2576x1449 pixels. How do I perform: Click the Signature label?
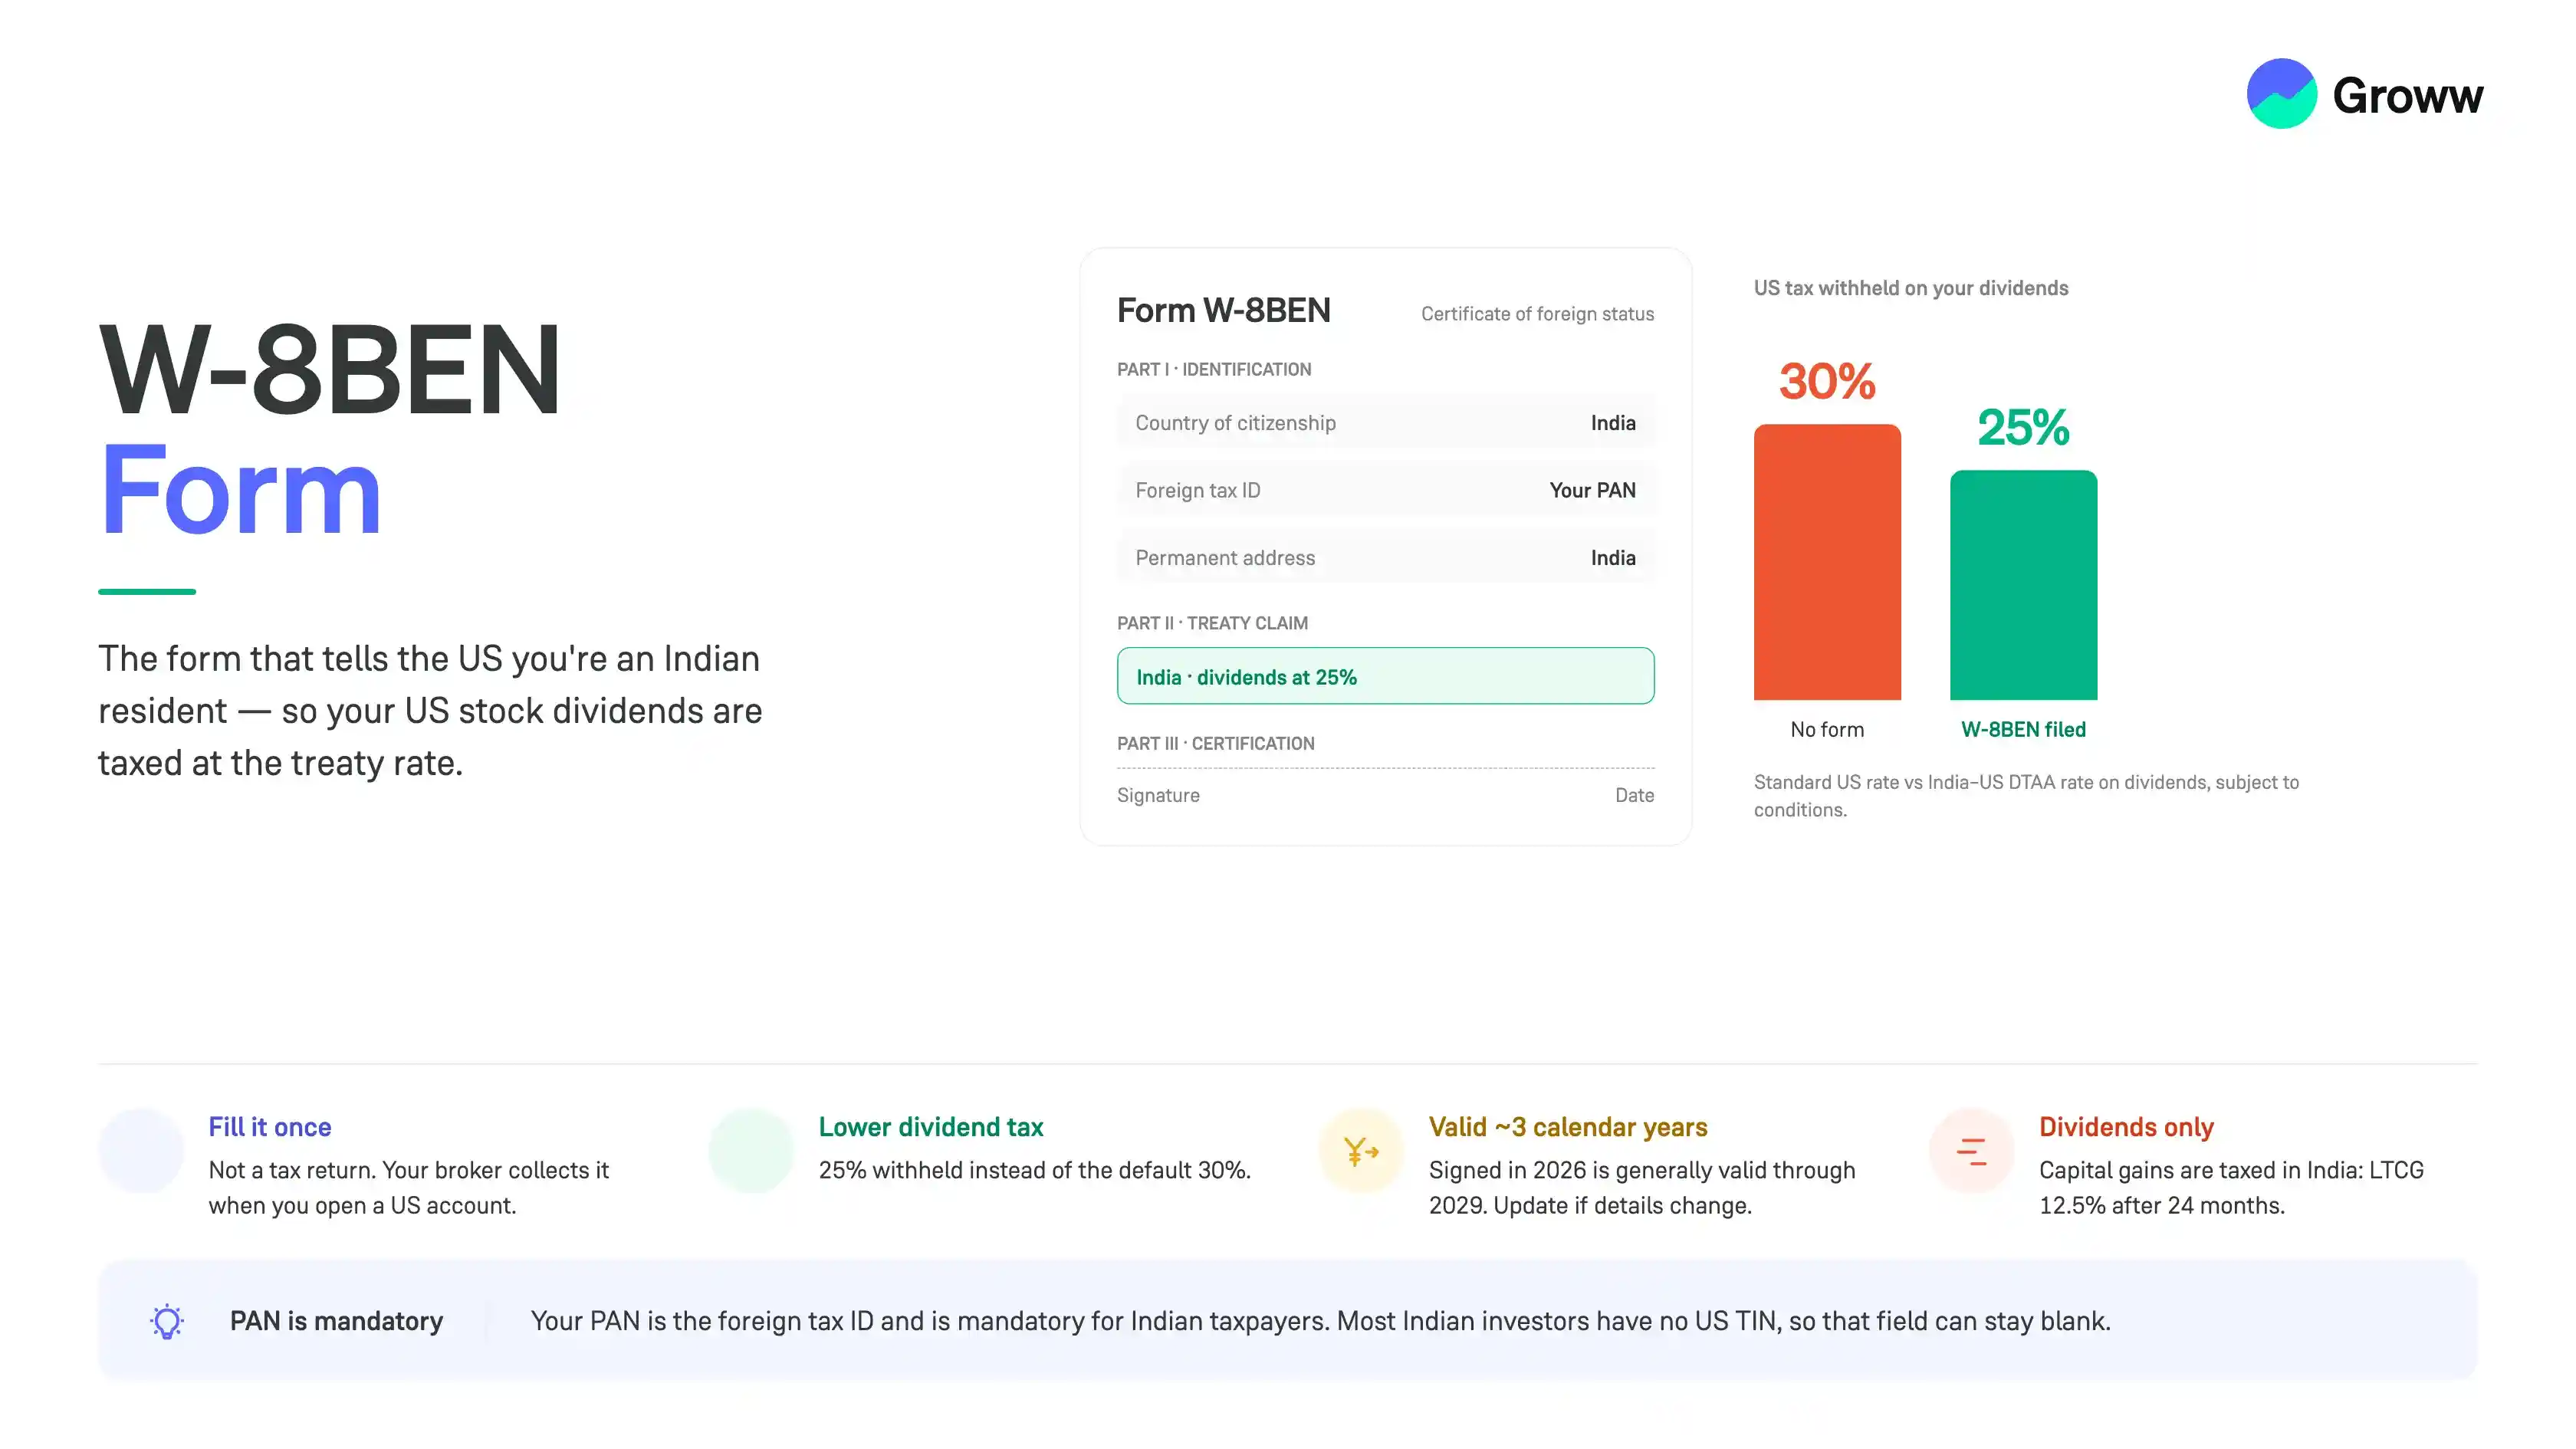coord(1158,795)
